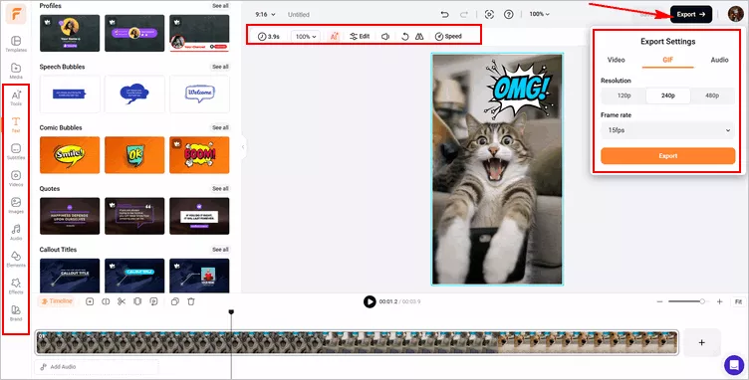Open the Effects panel
Screen dimensions: 749x380
click(x=16, y=286)
